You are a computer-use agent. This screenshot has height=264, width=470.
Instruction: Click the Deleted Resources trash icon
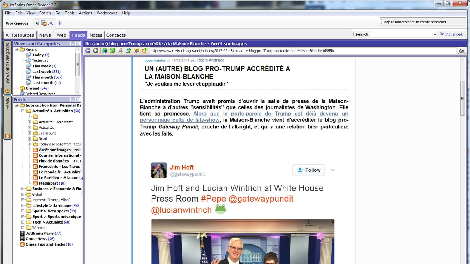[x=22, y=94]
